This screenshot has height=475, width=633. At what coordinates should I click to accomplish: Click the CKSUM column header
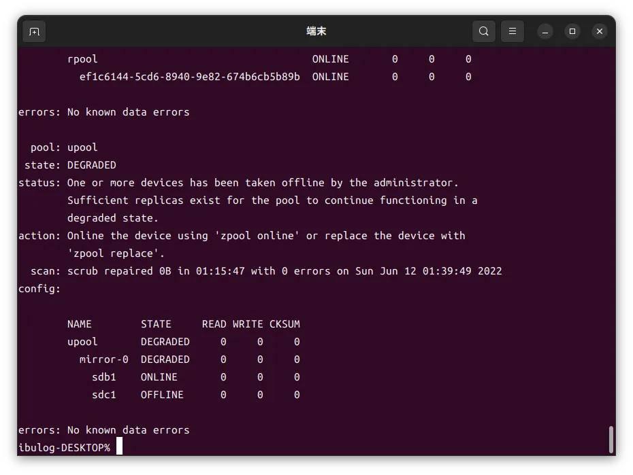tap(285, 324)
